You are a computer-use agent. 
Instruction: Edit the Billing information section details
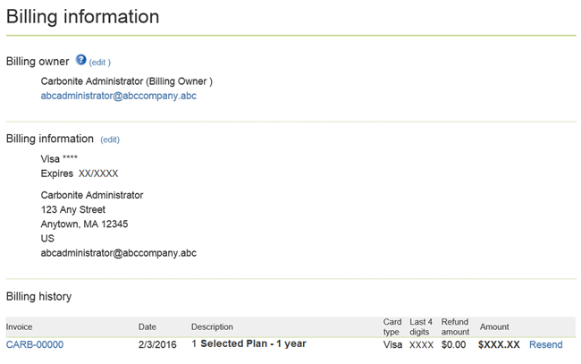tap(110, 140)
